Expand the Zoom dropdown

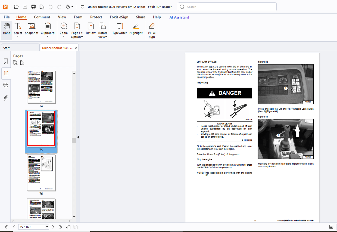pos(64,36)
